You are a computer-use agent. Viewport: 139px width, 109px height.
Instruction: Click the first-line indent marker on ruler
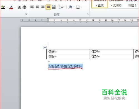48,19
